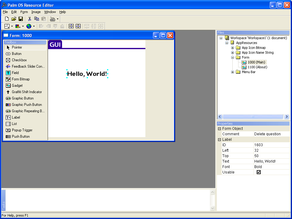Select the Graphic Button tool icon
This screenshot has width=292, height=219.
coord(8,98)
